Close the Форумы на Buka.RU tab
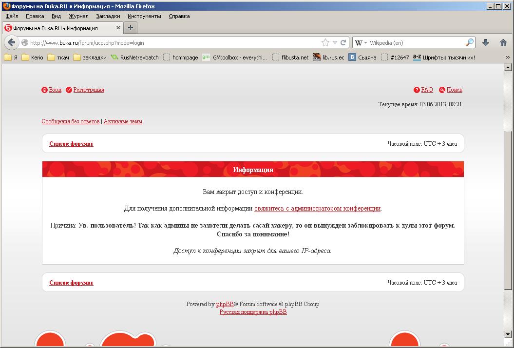Screen dimensions: 514x348 coord(118,28)
